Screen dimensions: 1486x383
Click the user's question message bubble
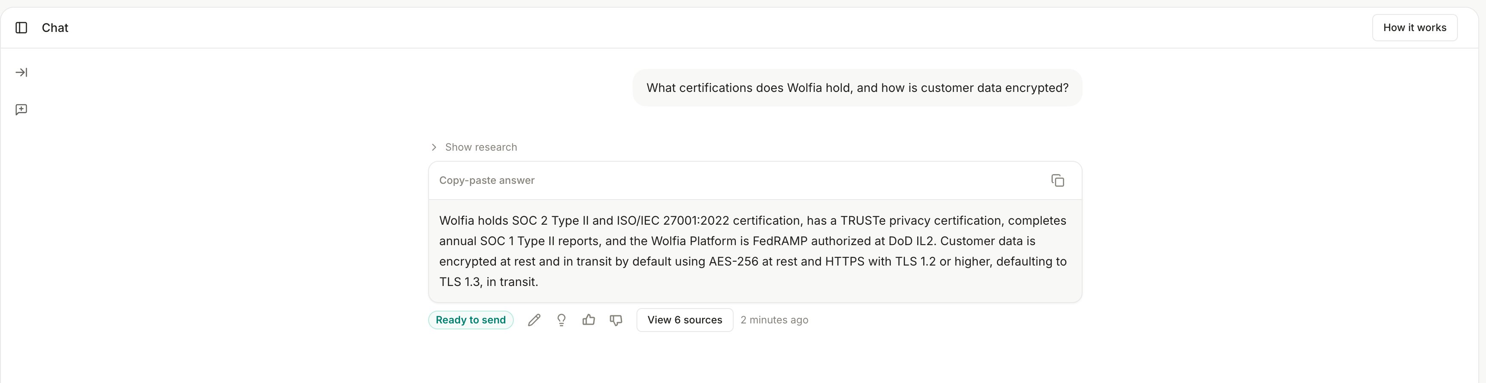point(857,88)
